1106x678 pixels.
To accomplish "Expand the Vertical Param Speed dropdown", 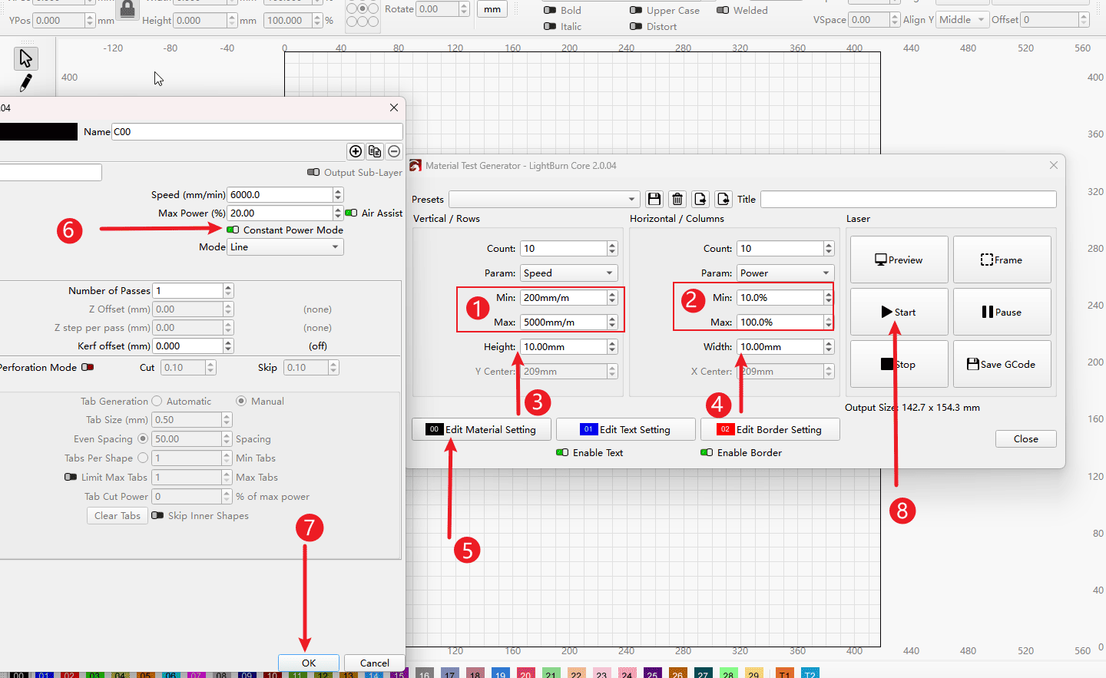I will tap(568, 273).
